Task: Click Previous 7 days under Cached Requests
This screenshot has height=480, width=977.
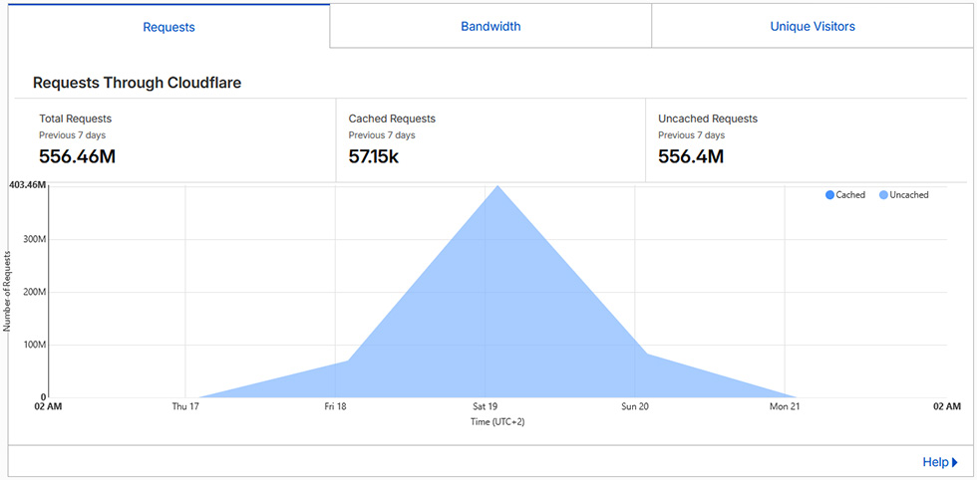Action: (x=382, y=135)
